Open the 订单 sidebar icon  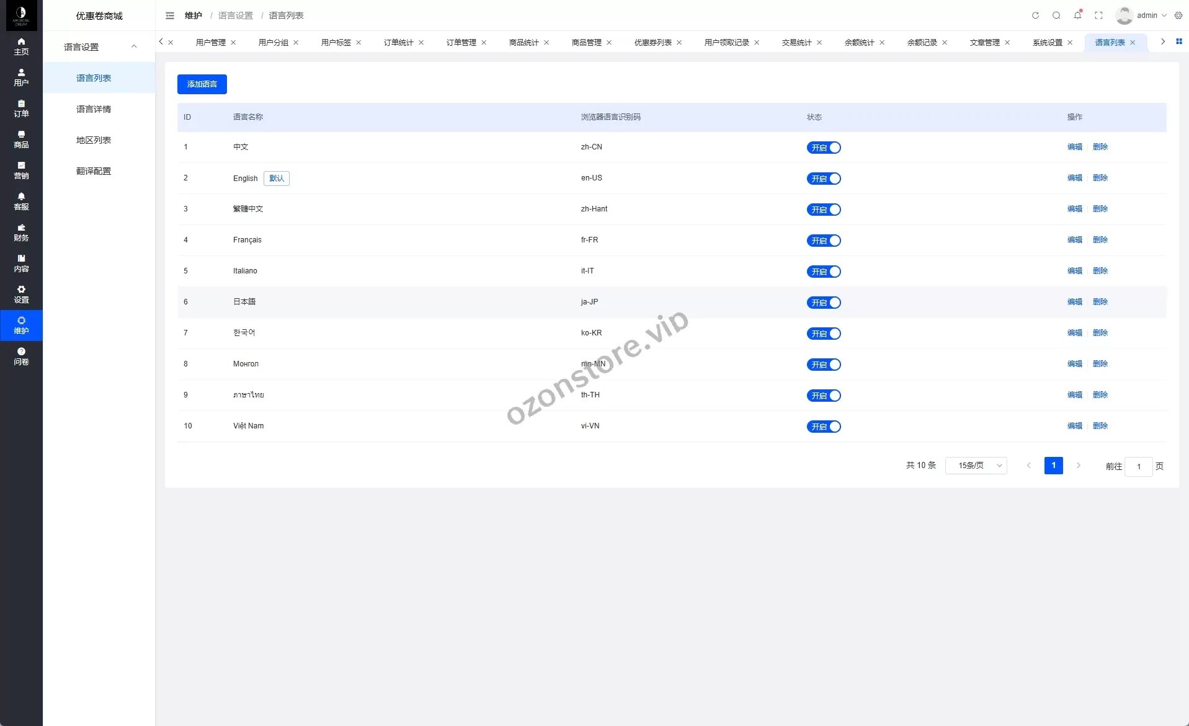tap(20, 108)
